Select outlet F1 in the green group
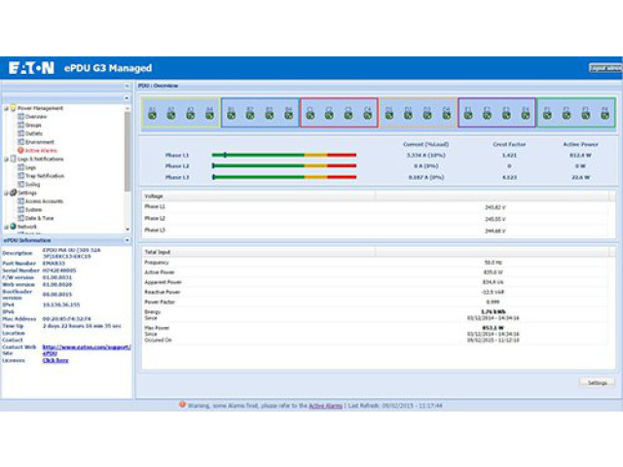The height and width of the screenshot is (467, 623). [547, 115]
